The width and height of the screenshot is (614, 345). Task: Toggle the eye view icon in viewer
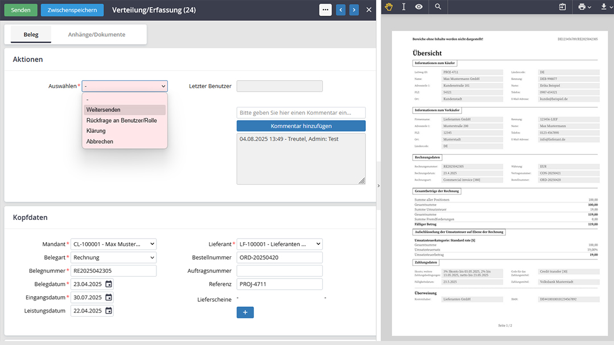coord(419,7)
